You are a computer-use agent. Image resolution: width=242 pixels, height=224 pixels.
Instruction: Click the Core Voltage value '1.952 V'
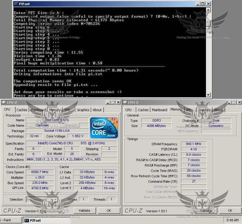point(78,136)
